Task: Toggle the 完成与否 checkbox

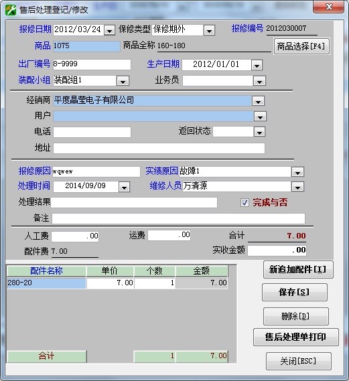Action: (x=245, y=202)
